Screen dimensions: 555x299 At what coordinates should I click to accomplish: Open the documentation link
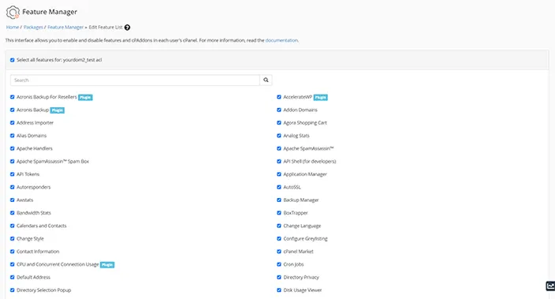pyautogui.click(x=281, y=40)
